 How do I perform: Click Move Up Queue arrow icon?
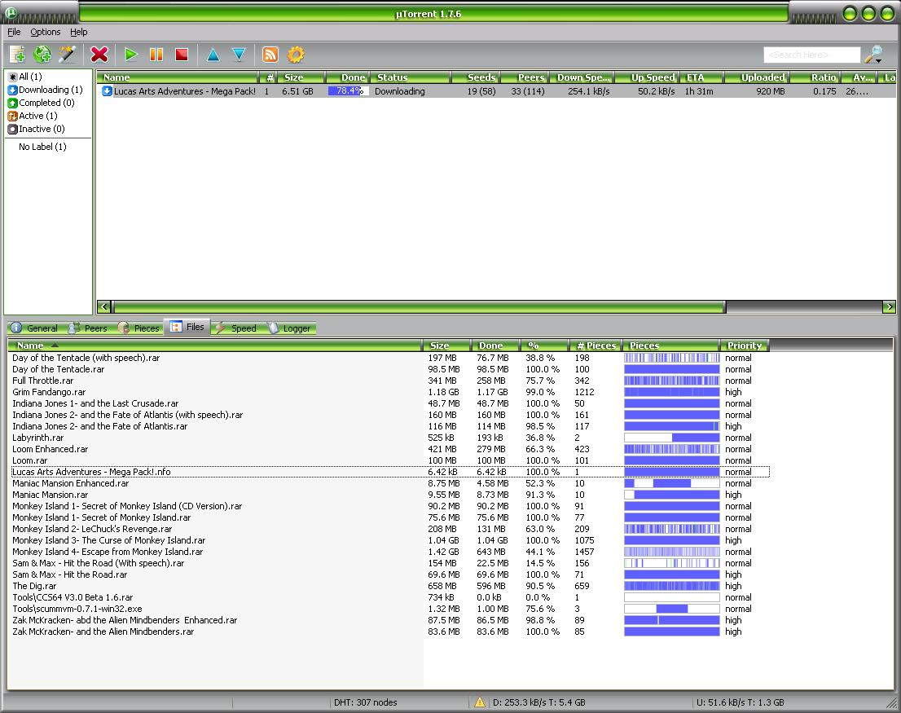(213, 55)
